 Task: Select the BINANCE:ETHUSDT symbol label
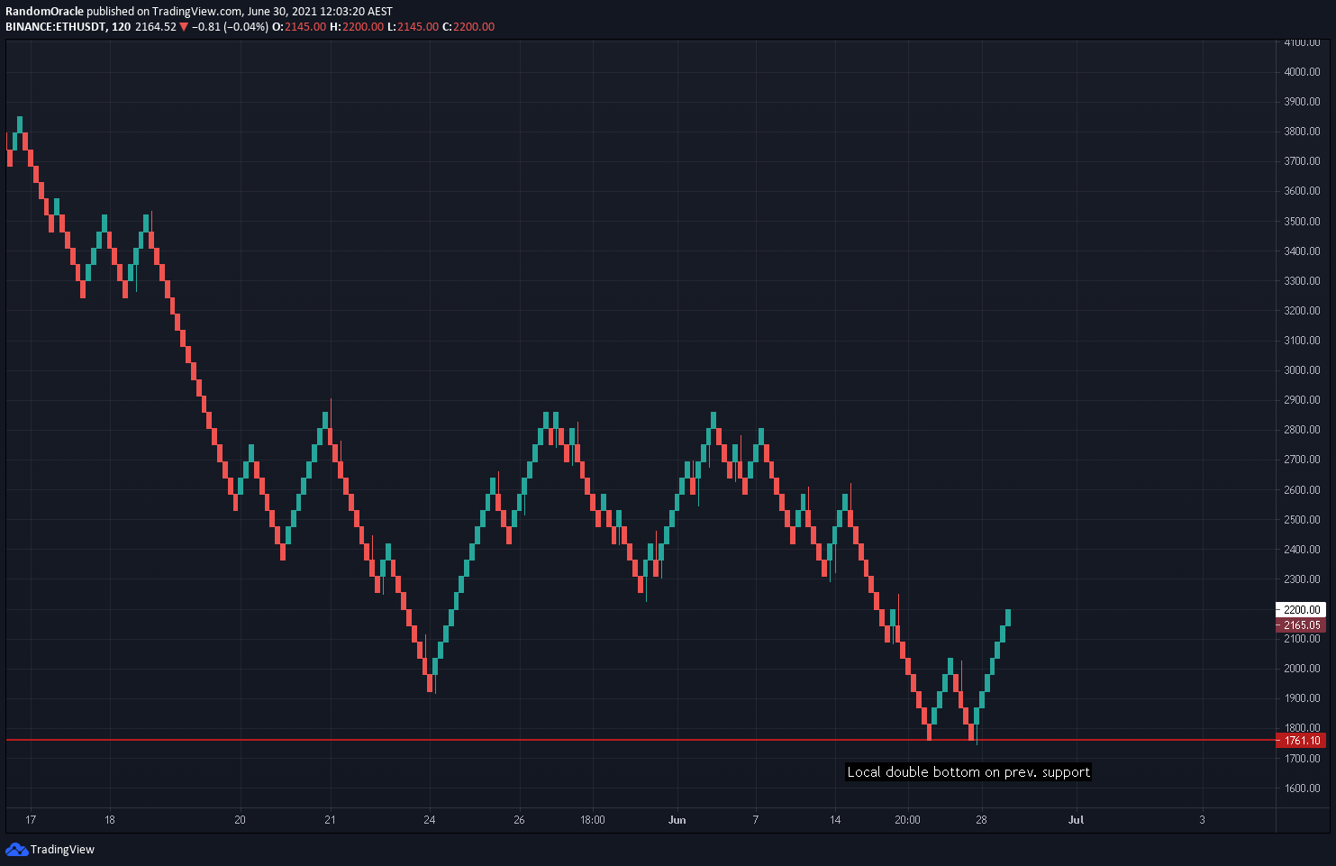click(55, 27)
